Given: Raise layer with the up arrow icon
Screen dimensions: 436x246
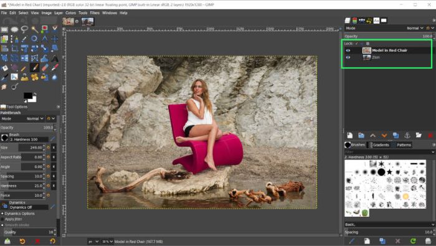Looking at the screenshot, I should click(x=372, y=135).
